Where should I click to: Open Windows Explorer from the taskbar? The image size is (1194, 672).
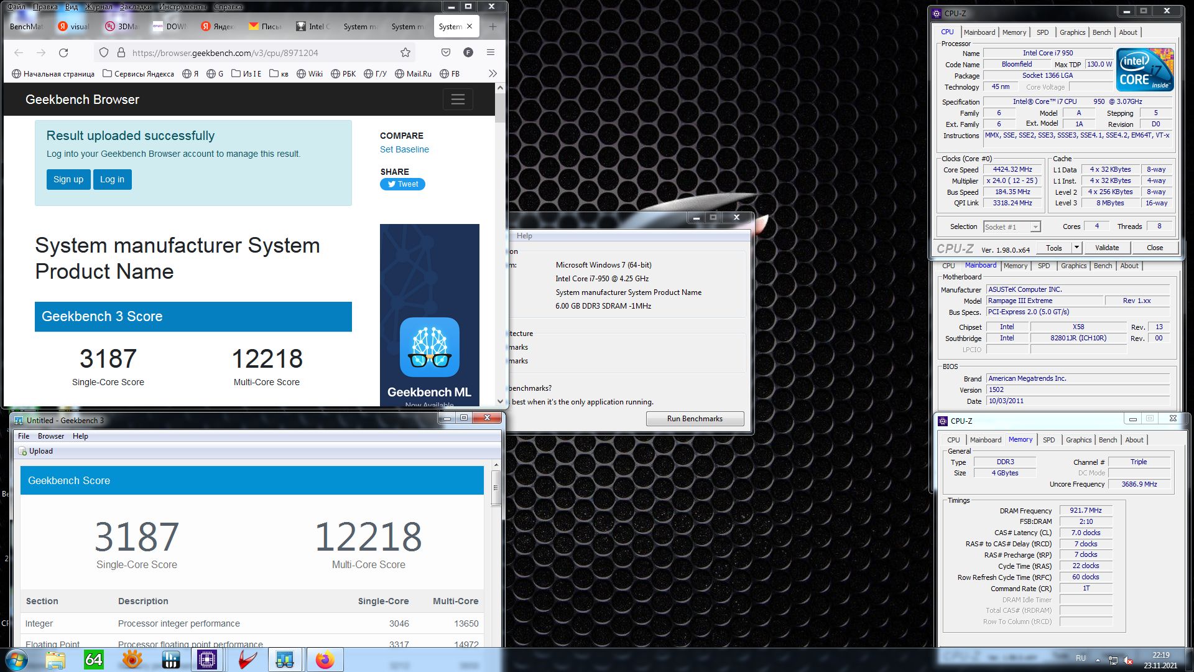55,660
